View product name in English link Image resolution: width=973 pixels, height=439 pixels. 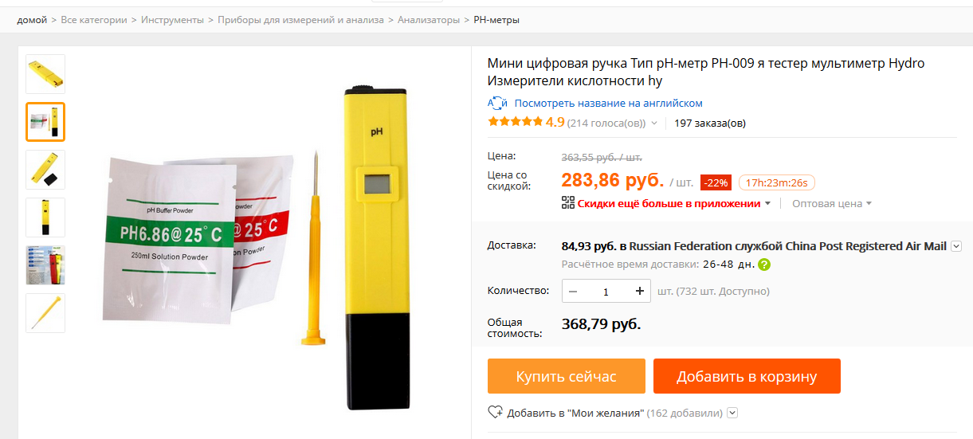click(x=608, y=104)
